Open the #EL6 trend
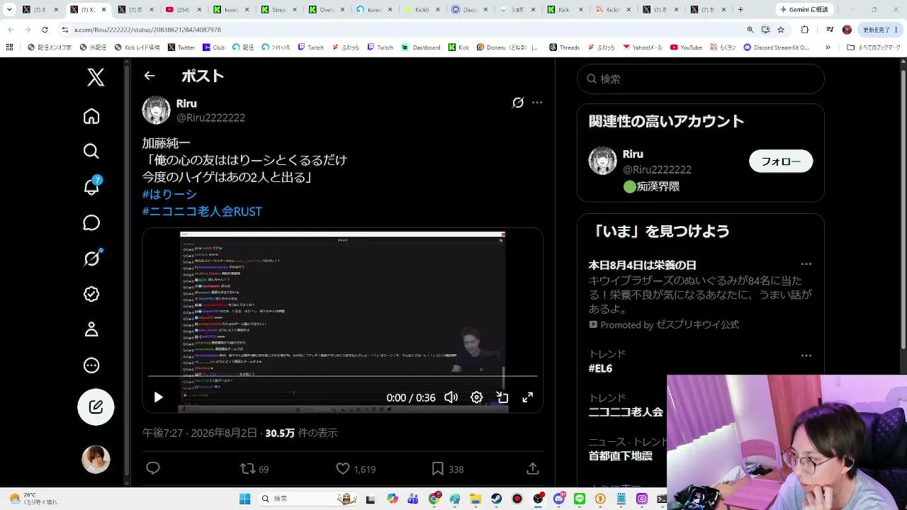The height and width of the screenshot is (510, 907). (x=600, y=368)
